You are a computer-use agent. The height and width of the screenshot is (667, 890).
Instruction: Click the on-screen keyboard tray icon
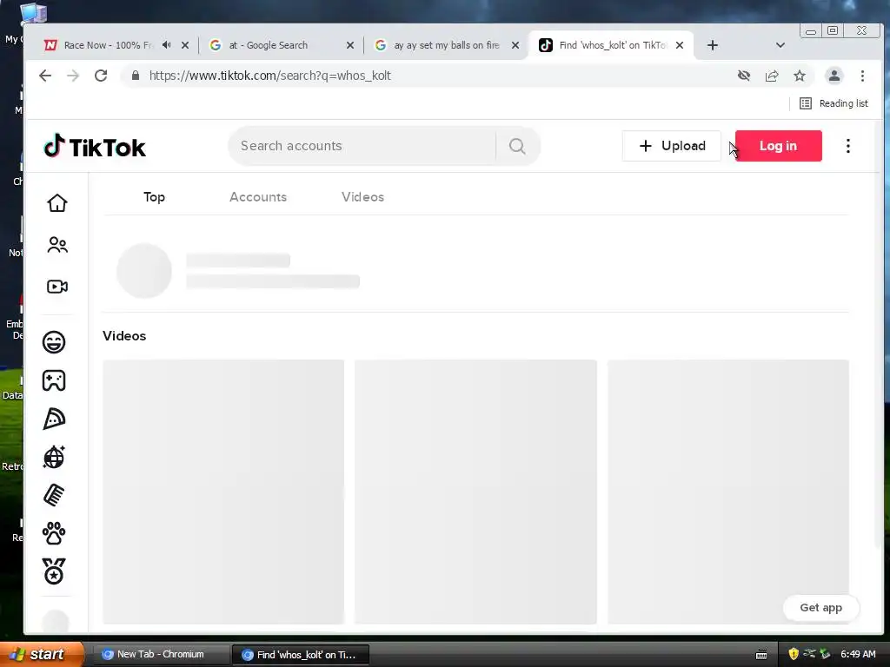click(x=761, y=655)
